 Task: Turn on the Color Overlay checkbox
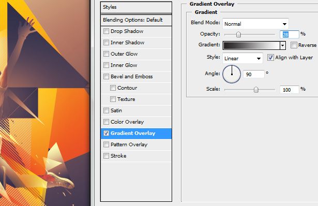[x=106, y=122]
